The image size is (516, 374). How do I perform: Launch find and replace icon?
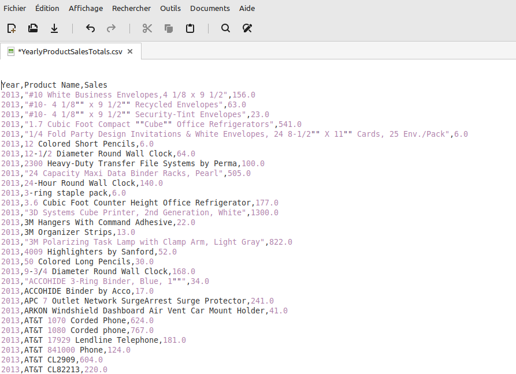[247, 28]
